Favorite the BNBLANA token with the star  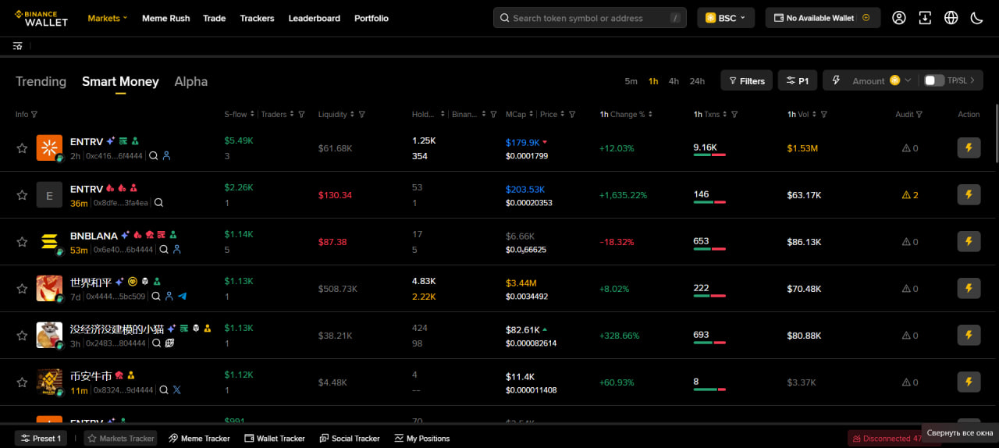click(x=22, y=242)
